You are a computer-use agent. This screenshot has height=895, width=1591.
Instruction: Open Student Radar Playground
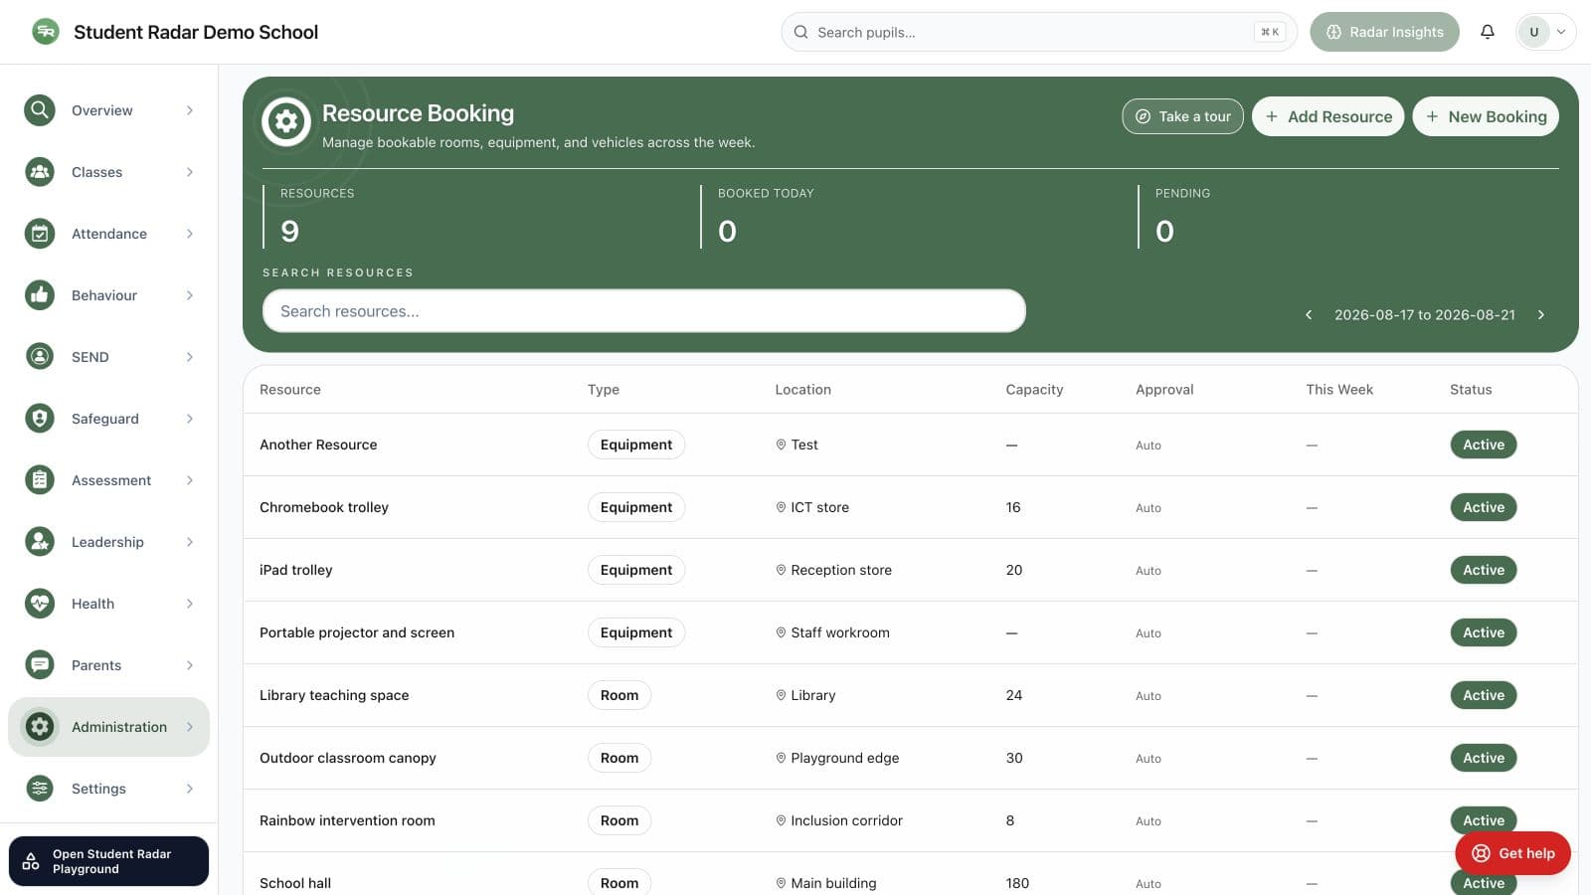pyautogui.click(x=108, y=861)
